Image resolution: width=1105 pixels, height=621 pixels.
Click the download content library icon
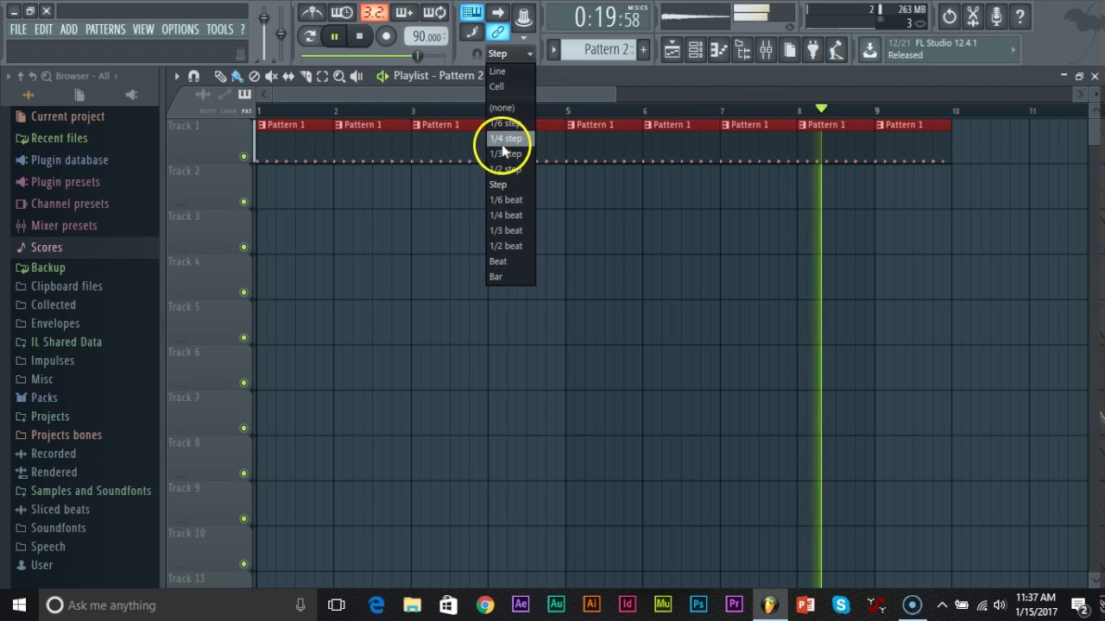tap(869, 51)
